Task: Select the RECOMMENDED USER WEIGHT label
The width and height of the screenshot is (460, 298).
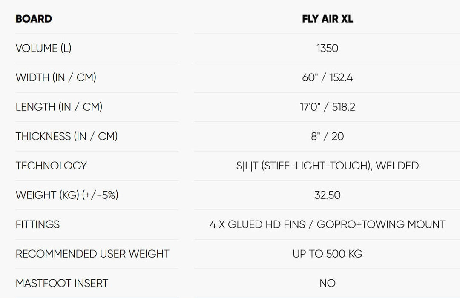Action: point(92,254)
